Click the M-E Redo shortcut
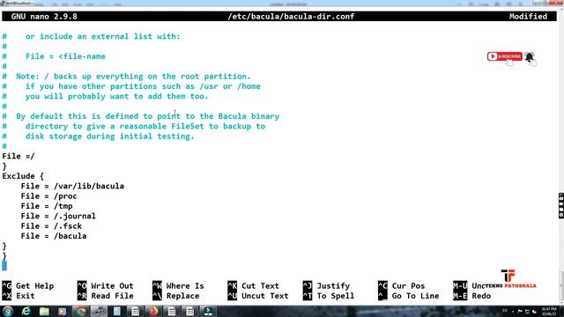This screenshot has width=564, height=317. (472, 296)
